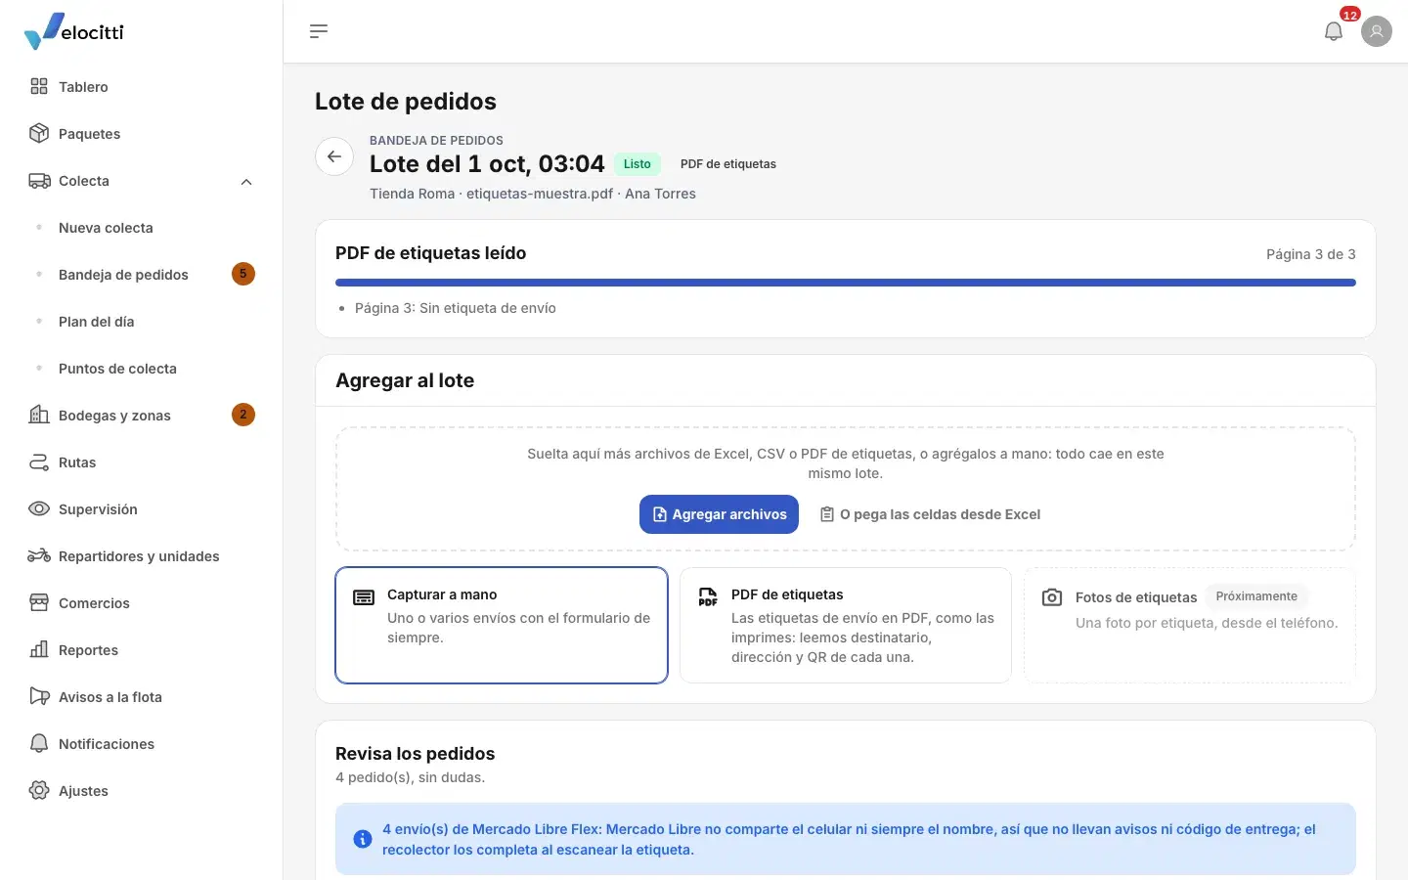Image resolution: width=1408 pixels, height=880 pixels.
Task: Click the Bandeja de pedidos 5 badge
Action: (243, 274)
